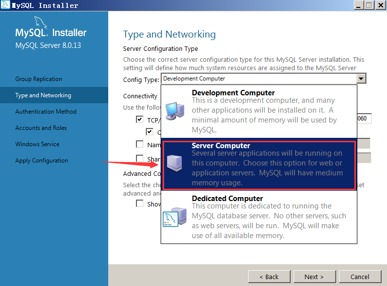This screenshot has width=387, height=286.
Task: Click the Cancel button
Action: click(360, 277)
